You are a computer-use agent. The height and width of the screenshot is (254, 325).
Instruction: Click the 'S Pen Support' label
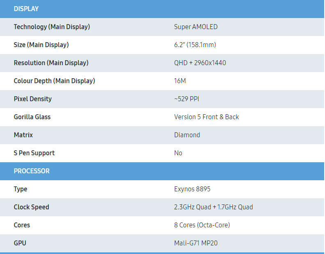point(34,153)
